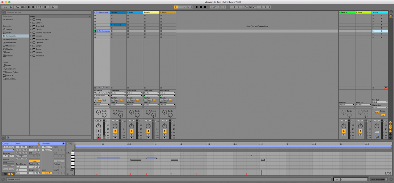Launch scene 8 in the Master track
This screenshot has width=394, height=183.
pos(374,37)
